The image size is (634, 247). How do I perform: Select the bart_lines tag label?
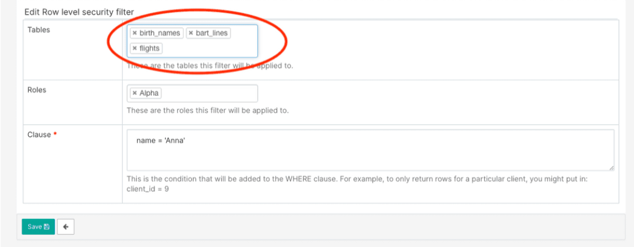click(212, 33)
